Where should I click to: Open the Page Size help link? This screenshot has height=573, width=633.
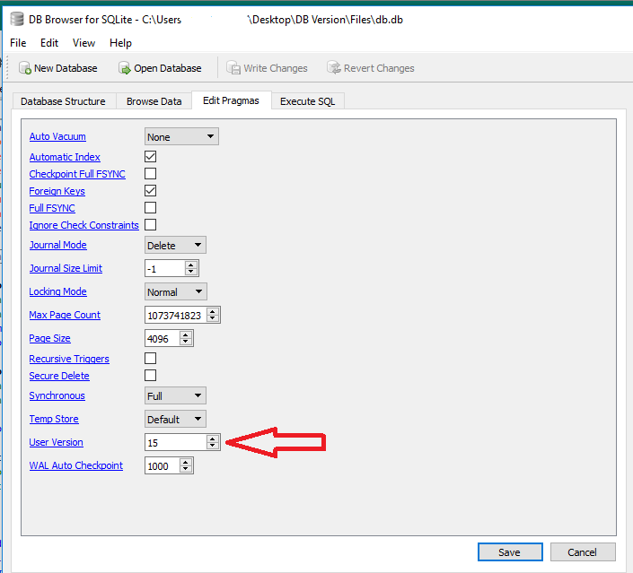(x=49, y=338)
